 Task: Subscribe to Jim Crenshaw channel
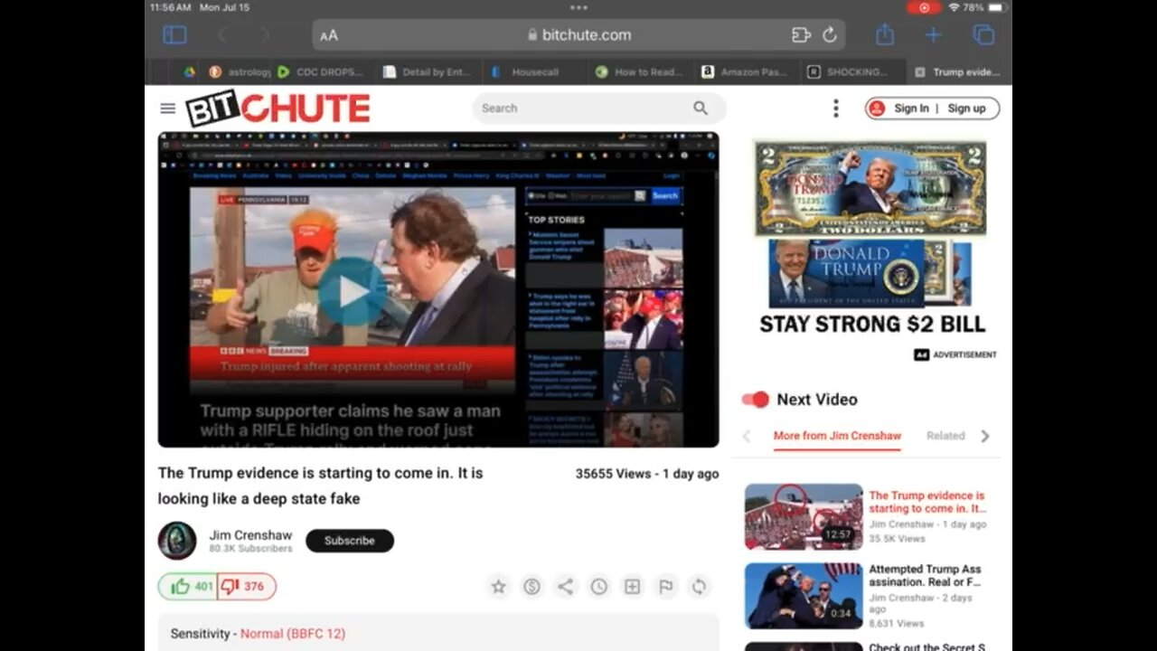pos(350,541)
